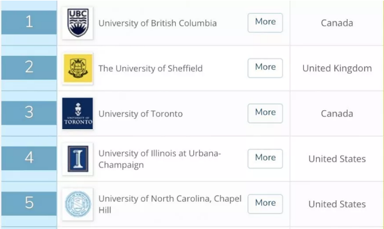The height and width of the screenshot is (229, 384).
Task: Select University of British Columbia name
Action: (x=157, y=23)
